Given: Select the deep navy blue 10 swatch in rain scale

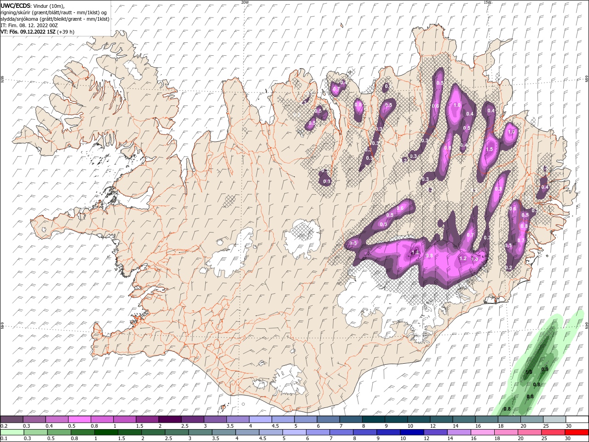Looking at the screenshot, I should (411, 432).
